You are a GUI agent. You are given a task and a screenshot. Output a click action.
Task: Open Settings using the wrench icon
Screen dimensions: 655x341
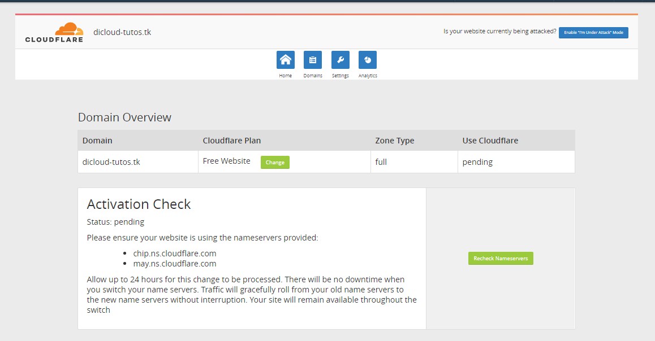[340, 59]
